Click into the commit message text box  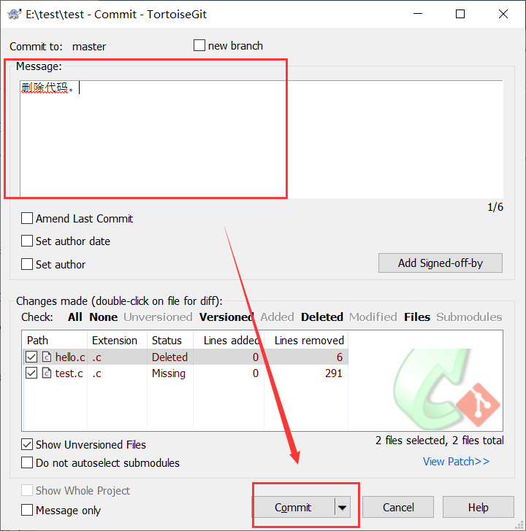click(x=262, y=139)
